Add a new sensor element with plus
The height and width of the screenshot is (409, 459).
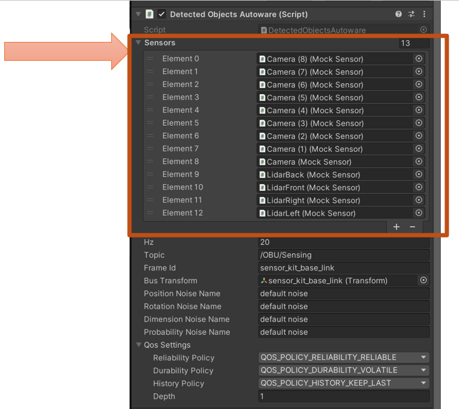tap(396, 227)
